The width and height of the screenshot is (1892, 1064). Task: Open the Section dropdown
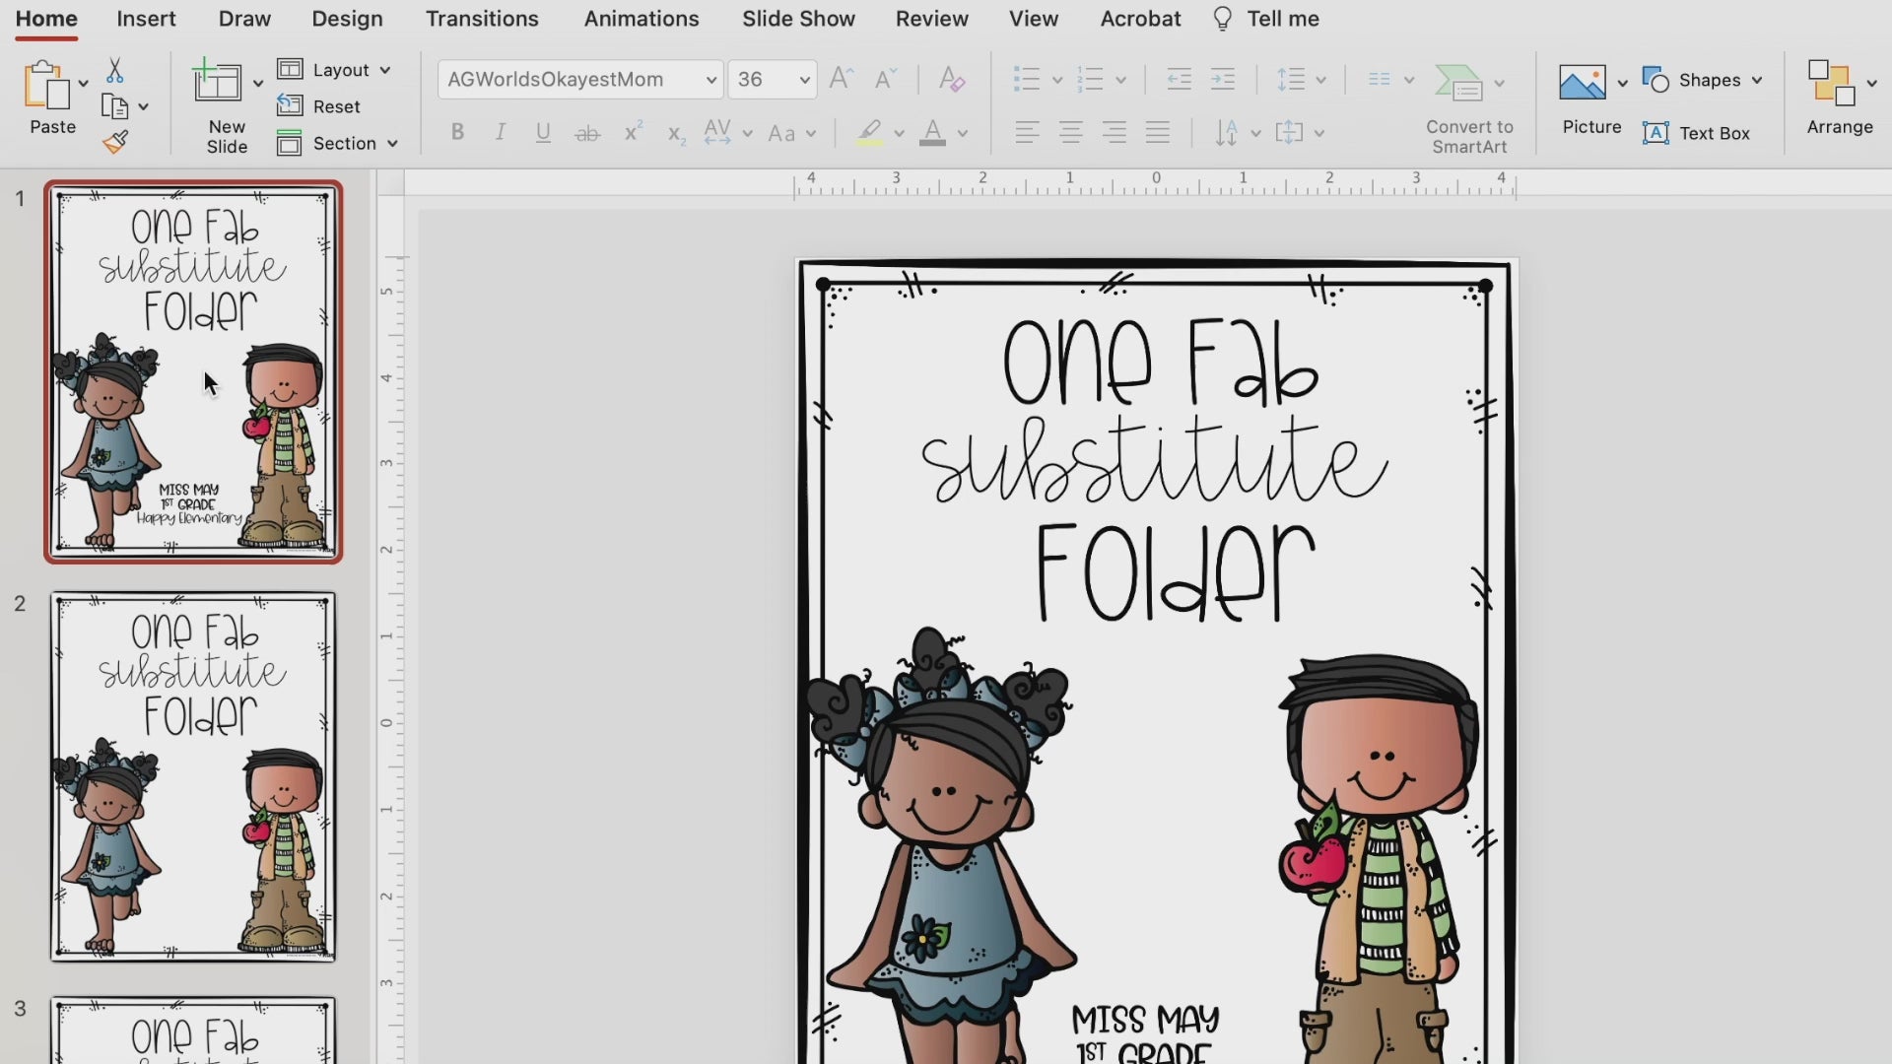pyautogui.click(x=338, y=143)
